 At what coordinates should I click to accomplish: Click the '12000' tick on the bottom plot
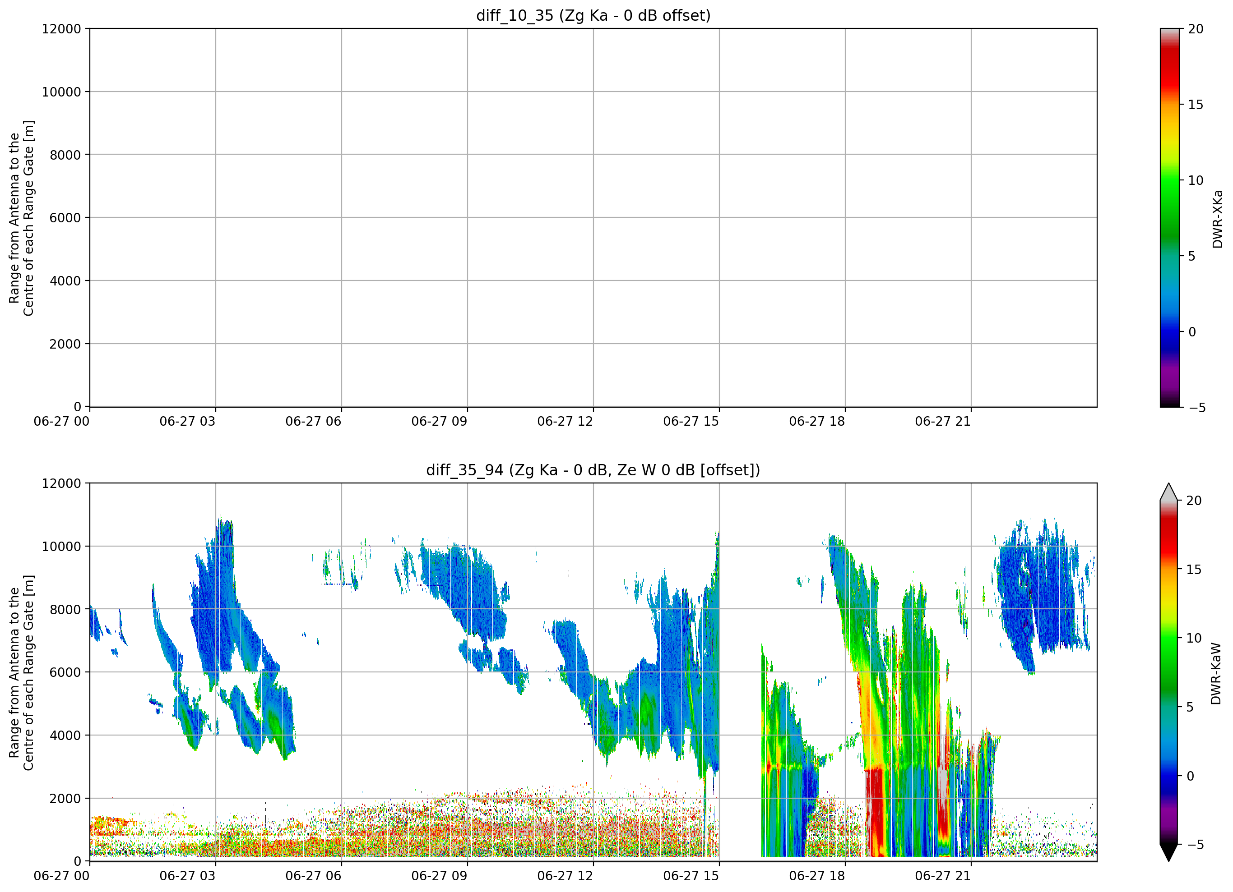[x=61, y=483]
